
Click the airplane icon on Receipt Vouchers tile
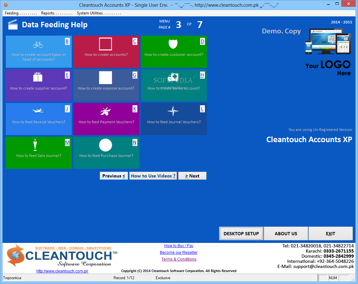(x=38, y=111)
